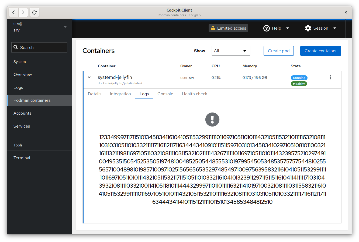Click the padlock icon on Limited access
359x242 pixels.
(213, 28)
